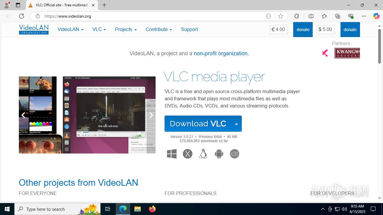Open the VLC Ubuntu screenshot in carousel
383x215 pixels.
109,115
